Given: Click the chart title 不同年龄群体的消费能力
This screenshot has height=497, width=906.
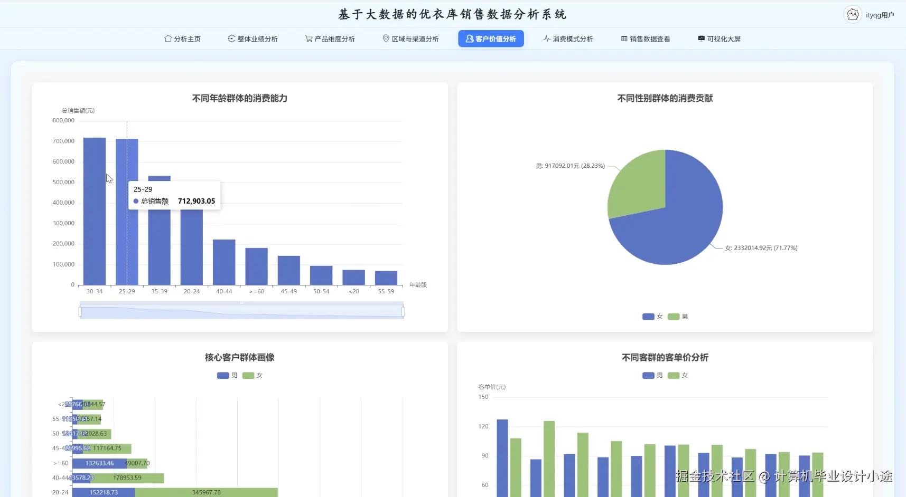Looking at the screenshot, I should 240,98.
